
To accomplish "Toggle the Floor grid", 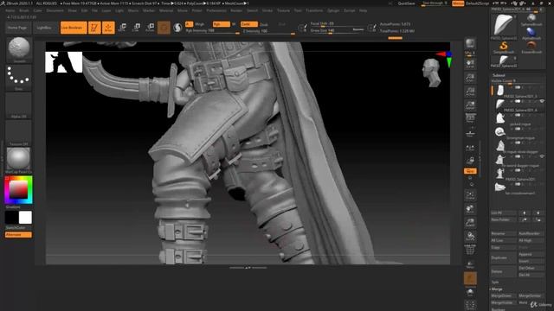I will click(470, 133).
